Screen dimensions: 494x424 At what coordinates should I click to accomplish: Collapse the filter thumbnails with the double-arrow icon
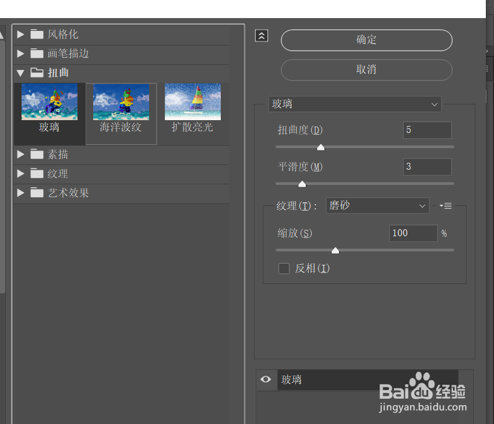261,36
